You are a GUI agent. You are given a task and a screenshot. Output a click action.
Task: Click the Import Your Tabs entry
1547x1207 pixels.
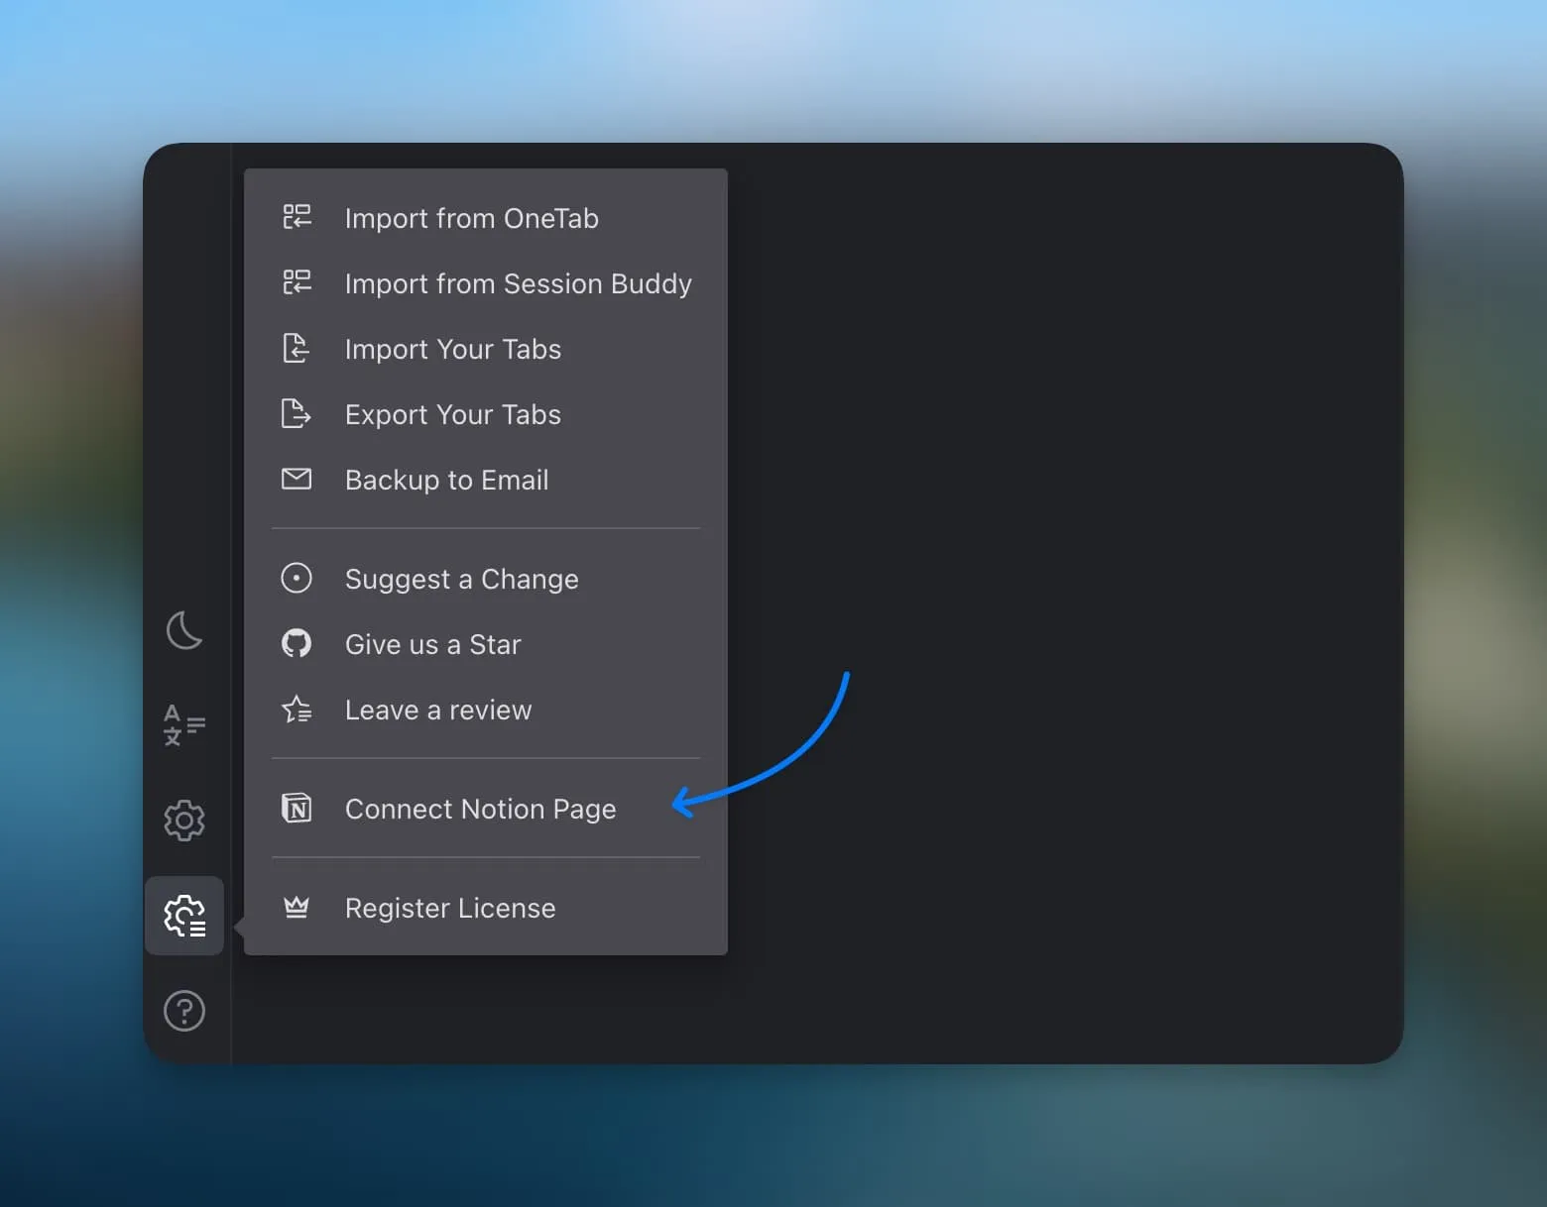pyautogui.click(x=452, y=349)
